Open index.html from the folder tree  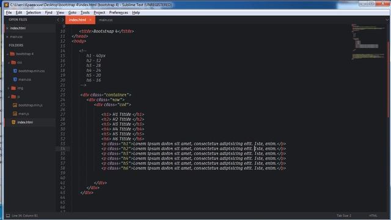[25, 122]
